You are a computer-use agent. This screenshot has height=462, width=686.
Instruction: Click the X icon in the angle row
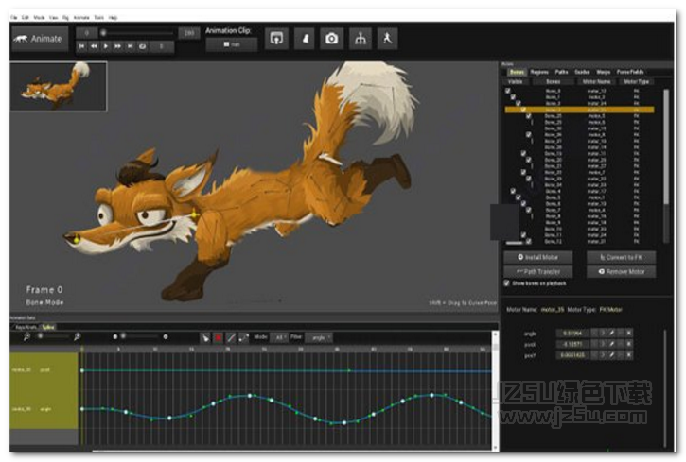click(628, 333)
